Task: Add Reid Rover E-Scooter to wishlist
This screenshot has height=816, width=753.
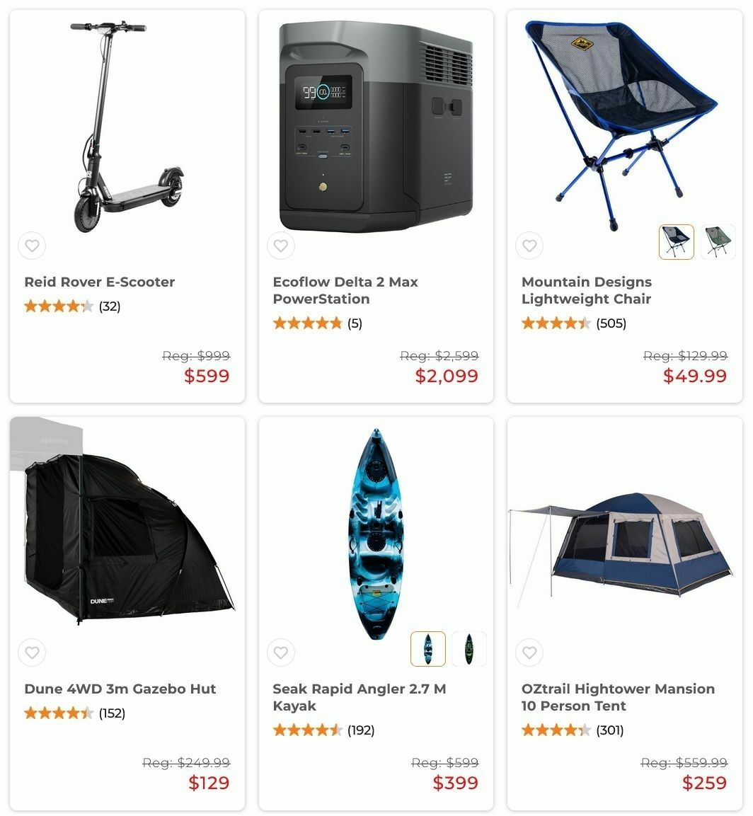Action: (32, 246)
